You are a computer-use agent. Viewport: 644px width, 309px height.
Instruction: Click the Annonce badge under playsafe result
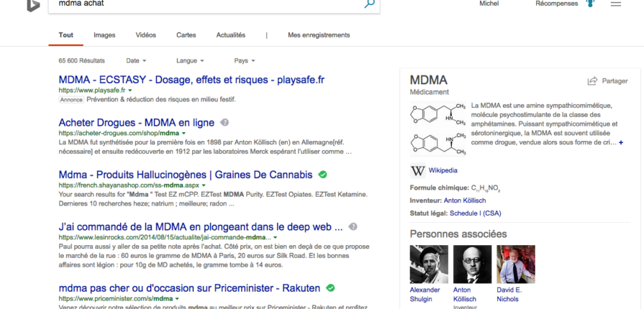point(71,100)
